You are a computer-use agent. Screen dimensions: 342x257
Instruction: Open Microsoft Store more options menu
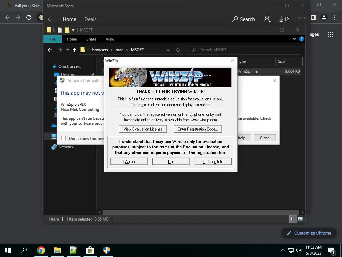[302, 18]
